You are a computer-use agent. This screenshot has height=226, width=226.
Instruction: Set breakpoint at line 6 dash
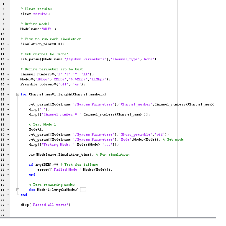(x=8, y=14)
